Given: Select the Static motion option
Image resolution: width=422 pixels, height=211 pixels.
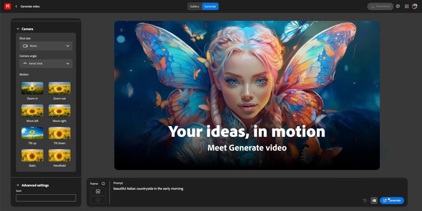Looking at the screenshot, I should tap(32, 156).
